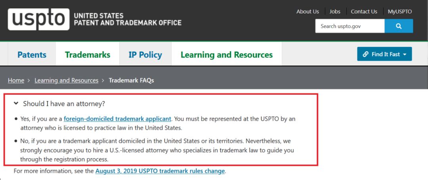Click the link icon in Find It Fast

pyautogui.click(x=365, y=54)
